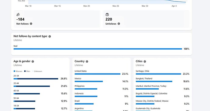Click the Indonesia country bar
This screenshot has height=111, width=210.
click(86, 96)
